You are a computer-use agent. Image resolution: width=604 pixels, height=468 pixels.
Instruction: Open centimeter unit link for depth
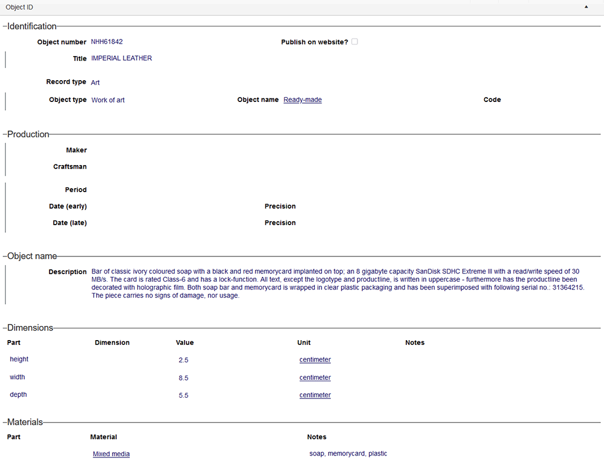pyautogui.click(x=315, y=395)
